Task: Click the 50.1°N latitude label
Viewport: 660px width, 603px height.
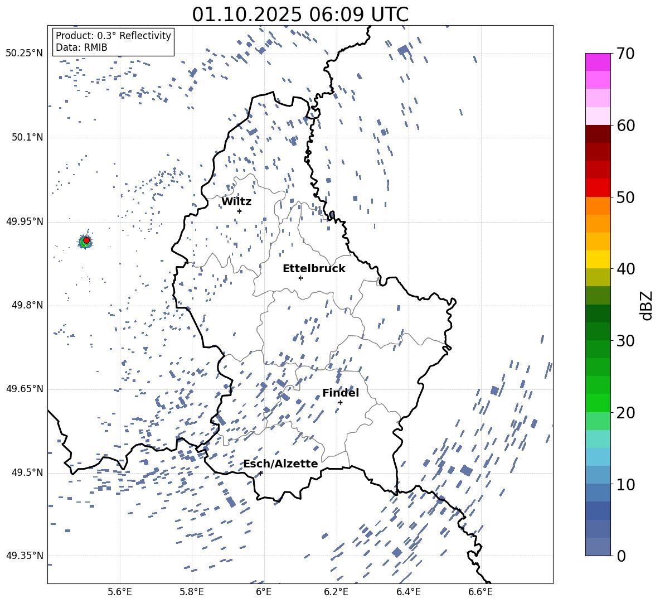Action: [x=27, y=138]
